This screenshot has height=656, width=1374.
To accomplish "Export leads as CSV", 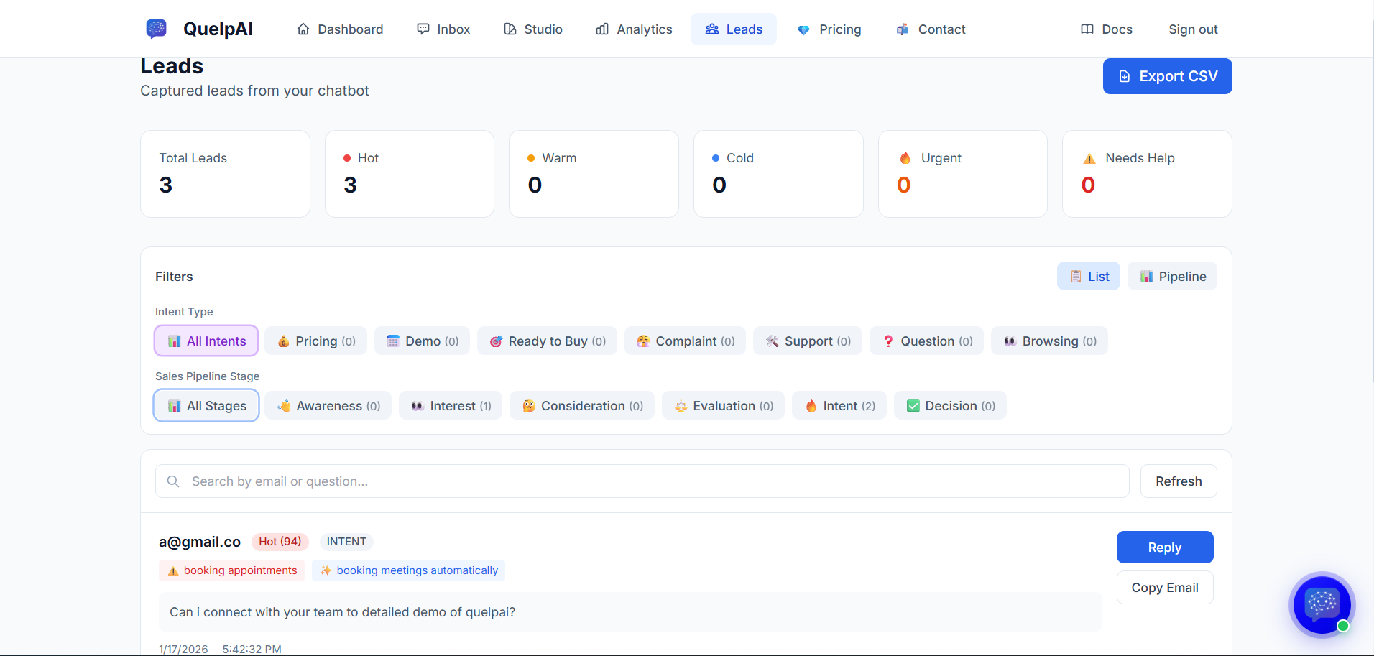I will click(1167, 76).
